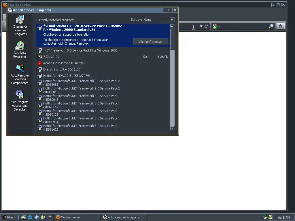Click the 7-Zip 22.01 program icon
The width and height of the screenshot is (295, 221).
(x=40, y=57)
